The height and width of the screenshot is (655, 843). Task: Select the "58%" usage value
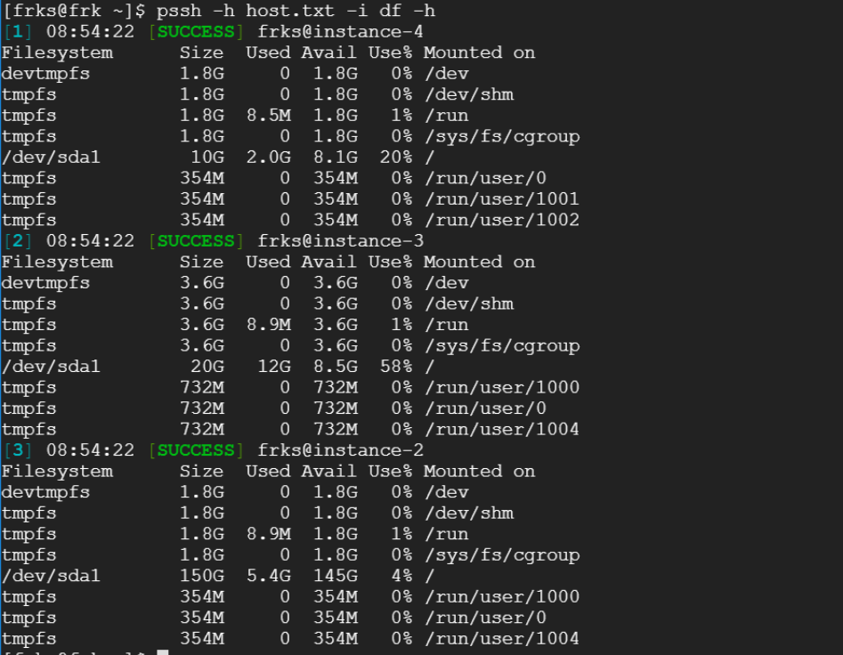click(x=396, y=367)
